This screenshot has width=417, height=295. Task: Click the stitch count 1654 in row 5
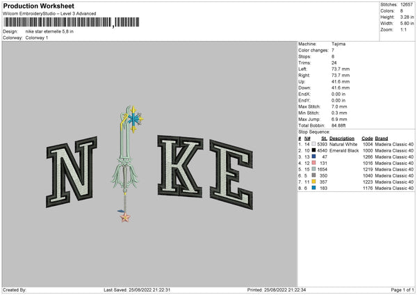tap(322, 169)
